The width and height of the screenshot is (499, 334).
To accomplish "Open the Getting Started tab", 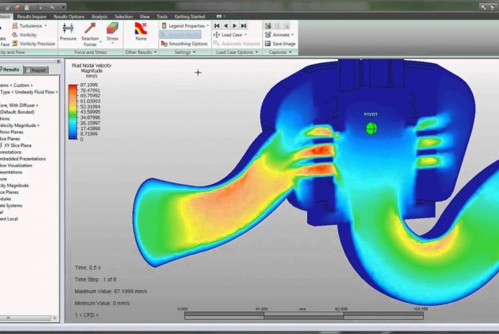I will coord(191,16).
